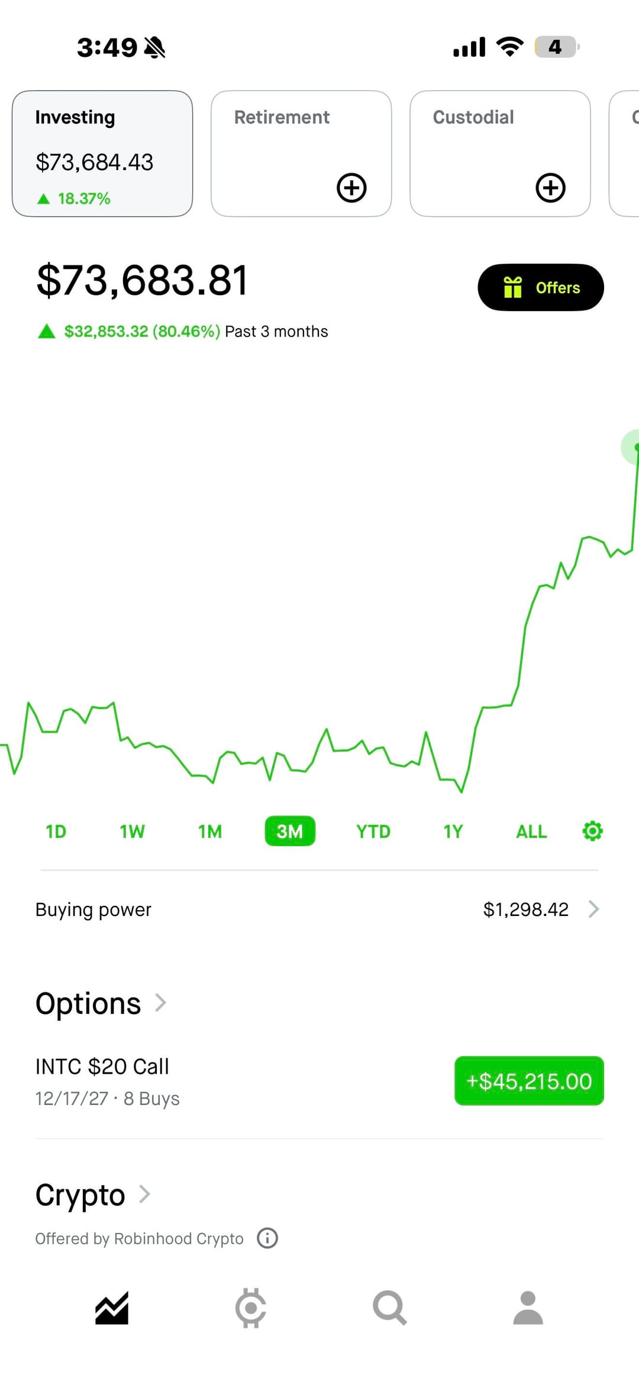The height and width of the screenshot is (1390, 639).
Task: Show the ALL time range chart
Action: [531, 831]
